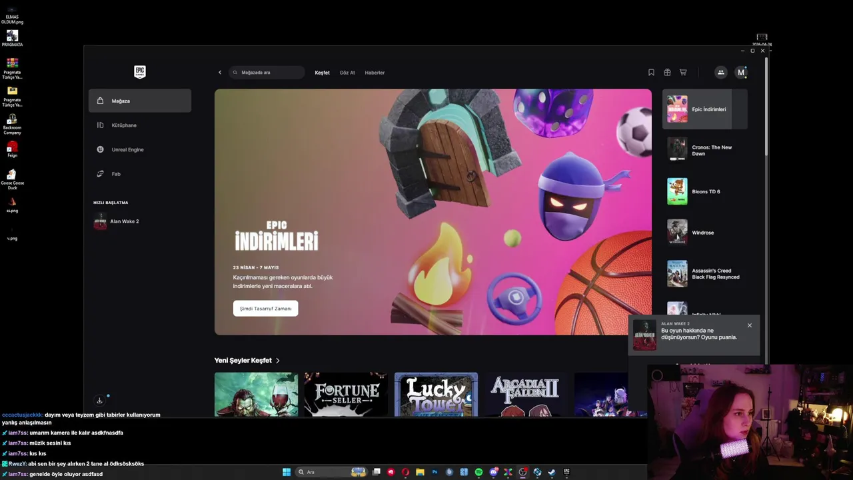Select Unreal Engine in sidebar

(140, 149)
